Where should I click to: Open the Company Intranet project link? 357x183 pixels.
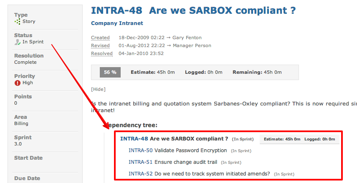point(117,23)
